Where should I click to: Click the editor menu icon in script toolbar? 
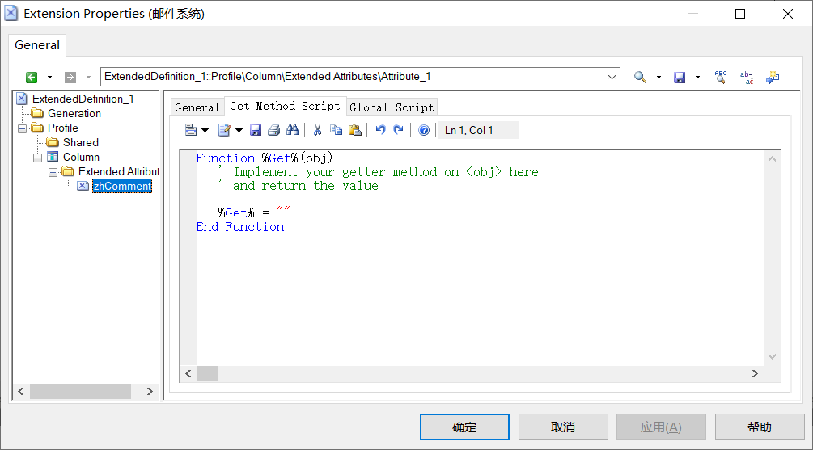point(191,130)
